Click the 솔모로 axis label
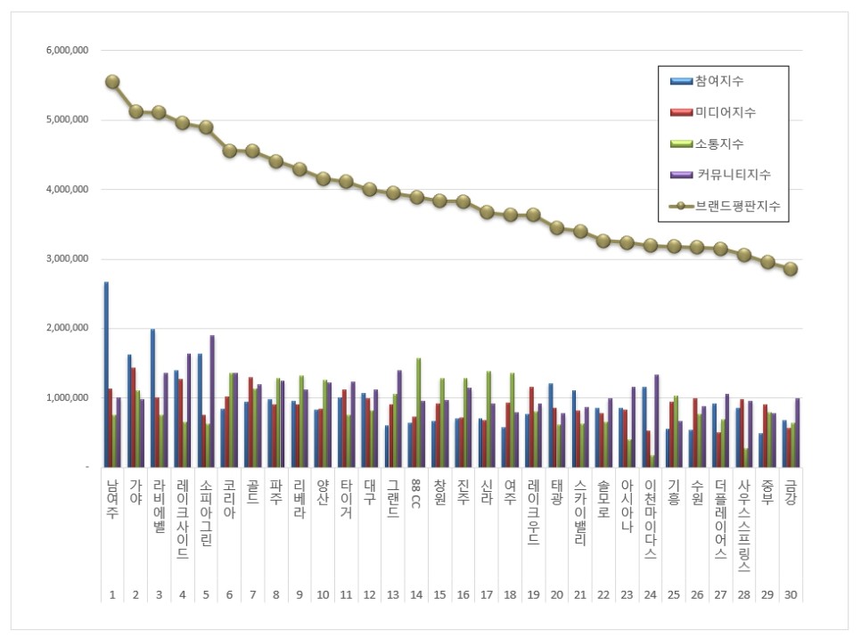 603,499
